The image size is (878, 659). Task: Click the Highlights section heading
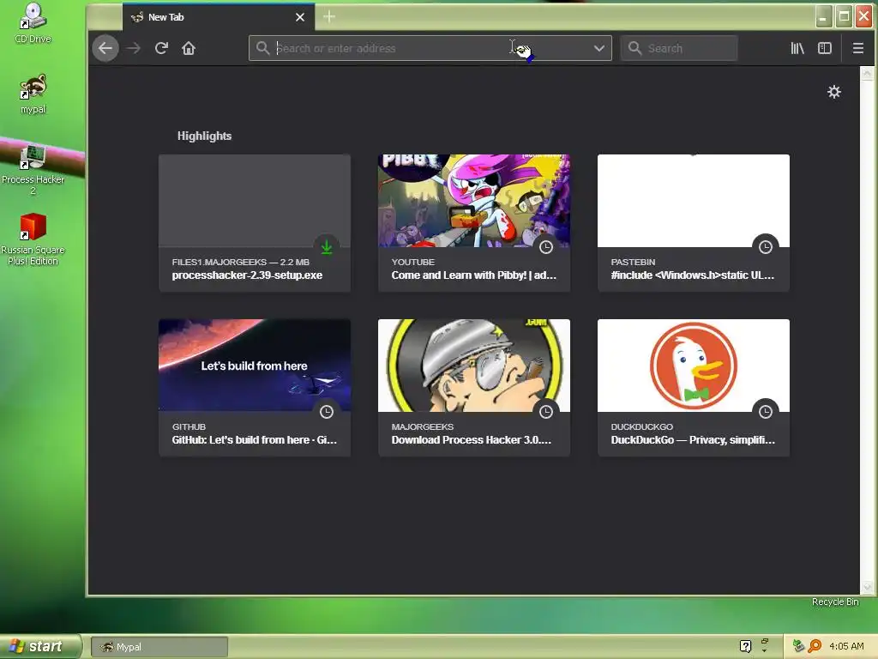point(204,136)
